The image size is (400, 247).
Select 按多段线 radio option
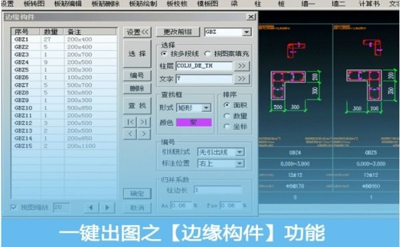164,53
